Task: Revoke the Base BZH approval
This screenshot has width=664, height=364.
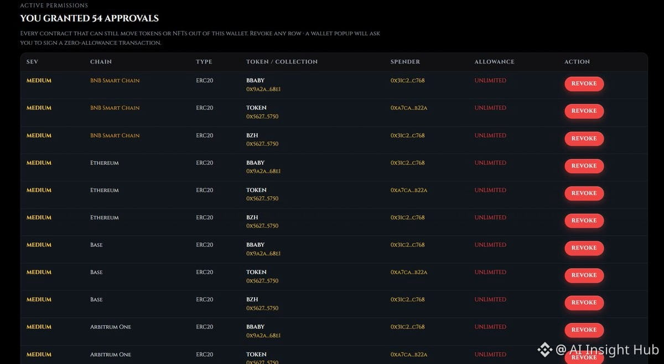Action: (x=584, y=303)
